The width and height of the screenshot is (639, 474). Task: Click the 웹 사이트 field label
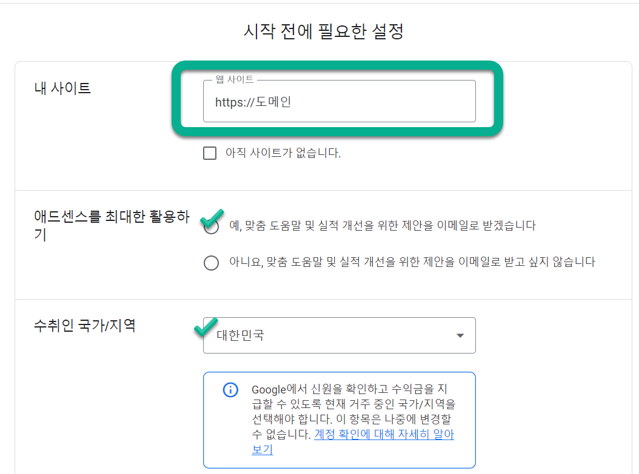point(233,79)
